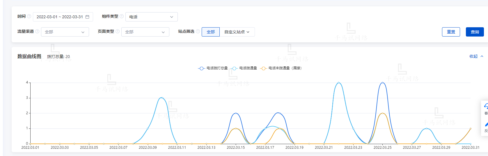Click the date range input field
The image size is (488, 156).
(60, 17)
